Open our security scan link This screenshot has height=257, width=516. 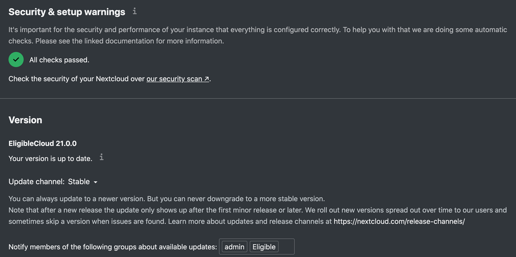pyautogui.click(x=174, y=79)
